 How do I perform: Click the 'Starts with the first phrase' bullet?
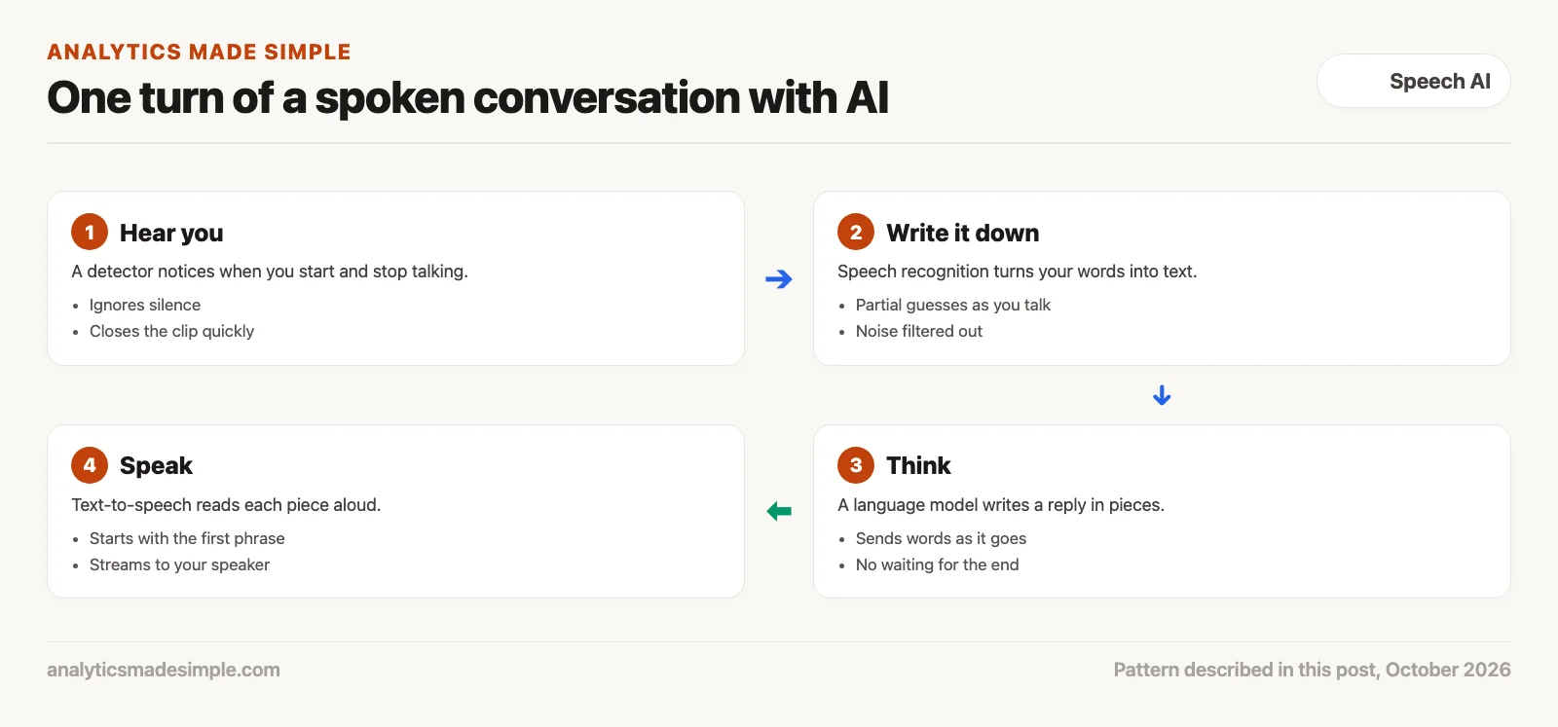click(x=187, y=538)
